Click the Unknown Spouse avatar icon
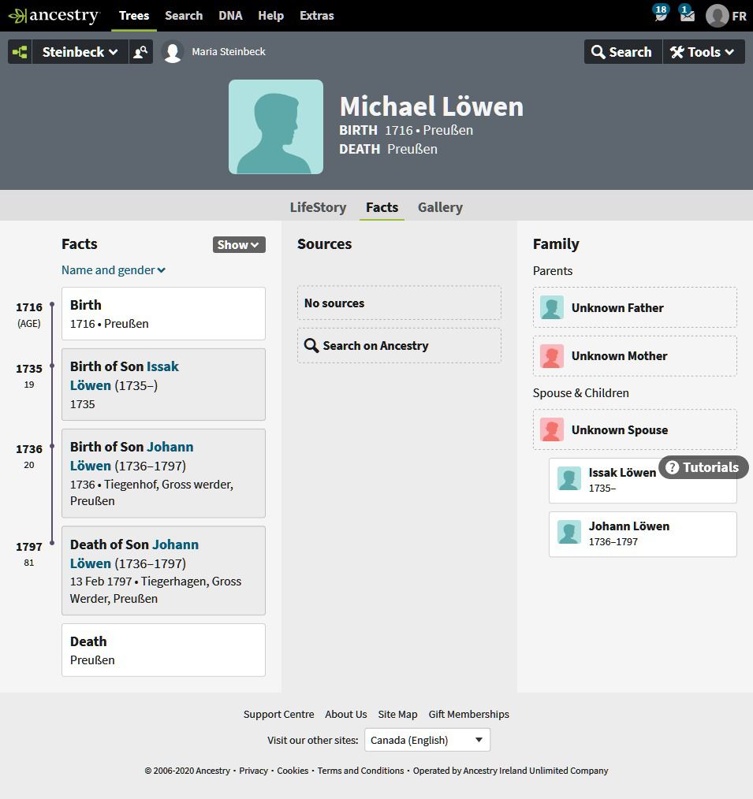The width and height of the screenshot is (753, 799). 552,429
